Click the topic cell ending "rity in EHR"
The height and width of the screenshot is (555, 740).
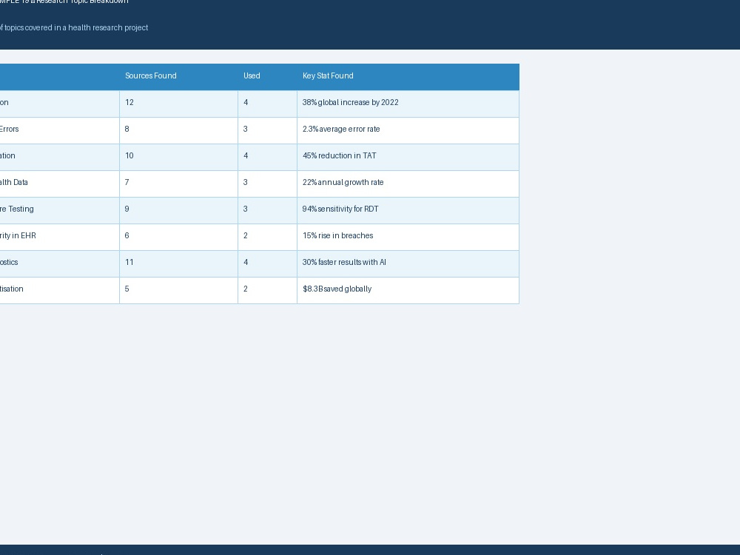59,237
